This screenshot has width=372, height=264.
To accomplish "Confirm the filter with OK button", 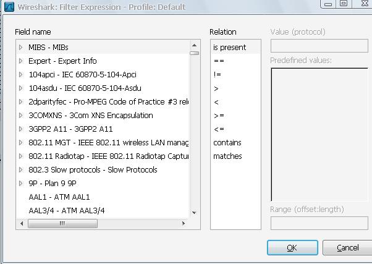I will pyautogui.click(x=292, y=248).
